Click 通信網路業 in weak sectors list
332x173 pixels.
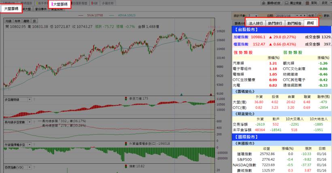tap(292, 85)
